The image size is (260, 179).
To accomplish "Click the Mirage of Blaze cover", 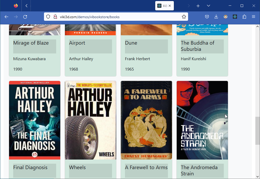I will (35, 30).
